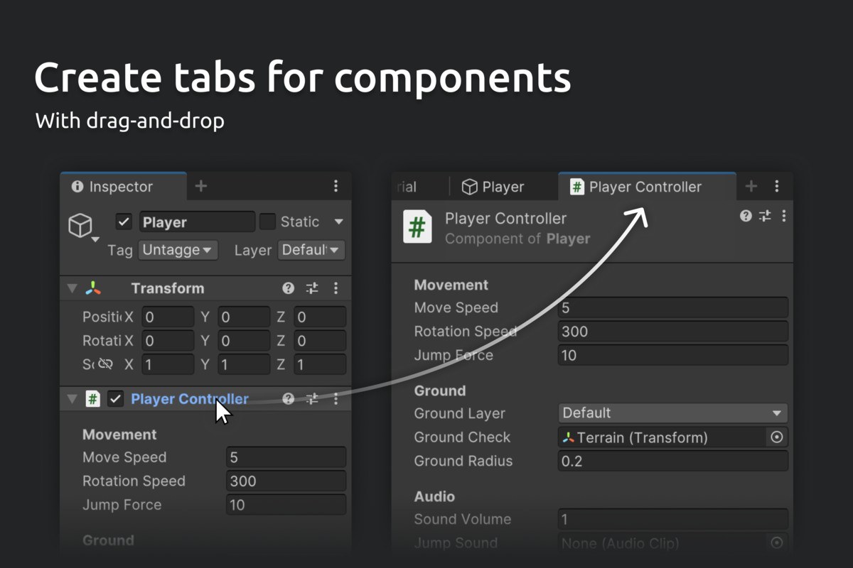The image size is (853, 568).
Task: Open presets icon in Player Controller tab header
Action: click(x=765, y=216)
